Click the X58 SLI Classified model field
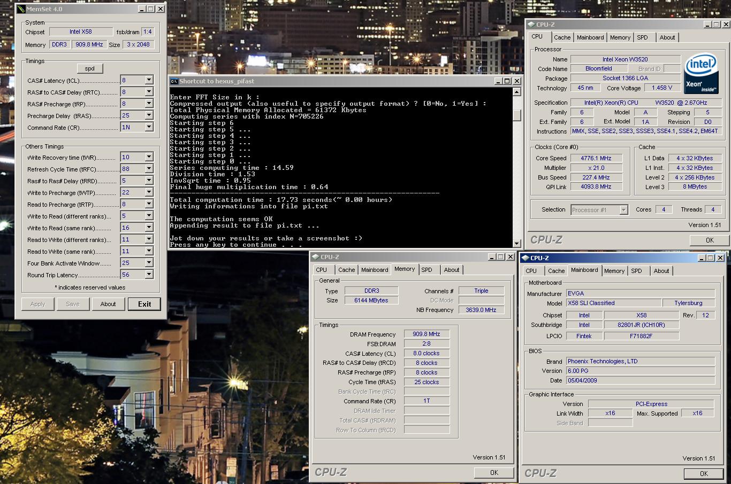This screenshot has height=484, width=731. point(613,303)
